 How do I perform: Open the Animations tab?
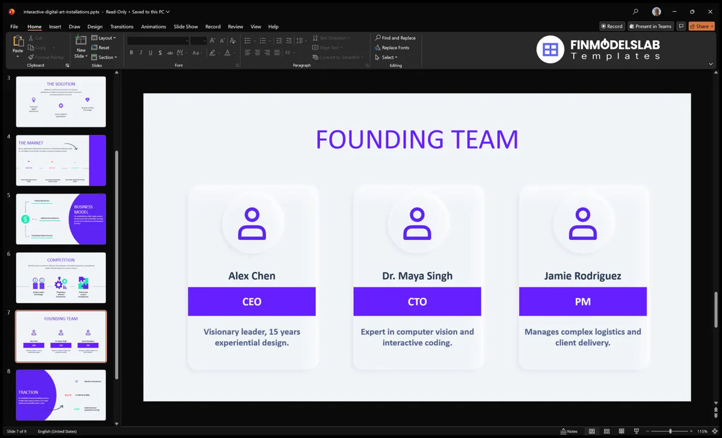point(153,26)
